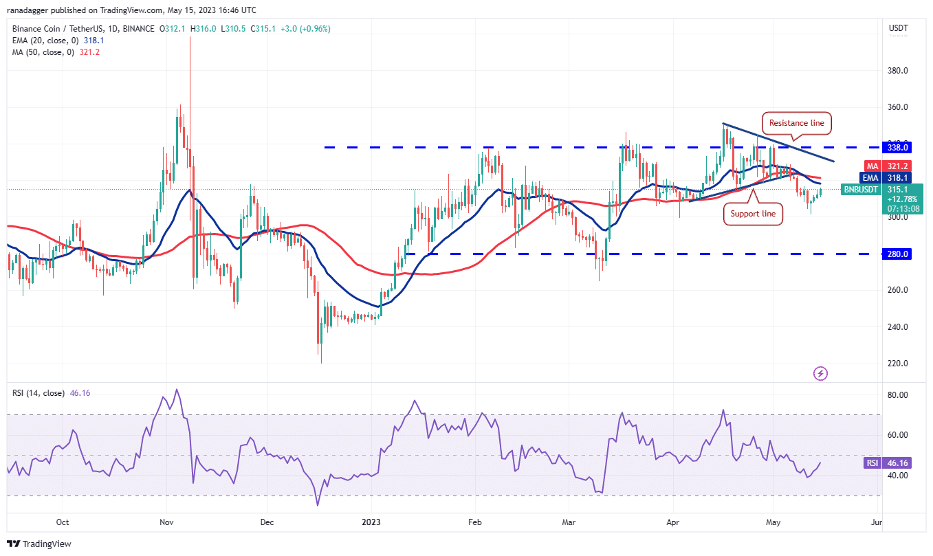Click the 300.0 price axis value
This screenshot has height=556, width=933.
(x=899, y=217)
